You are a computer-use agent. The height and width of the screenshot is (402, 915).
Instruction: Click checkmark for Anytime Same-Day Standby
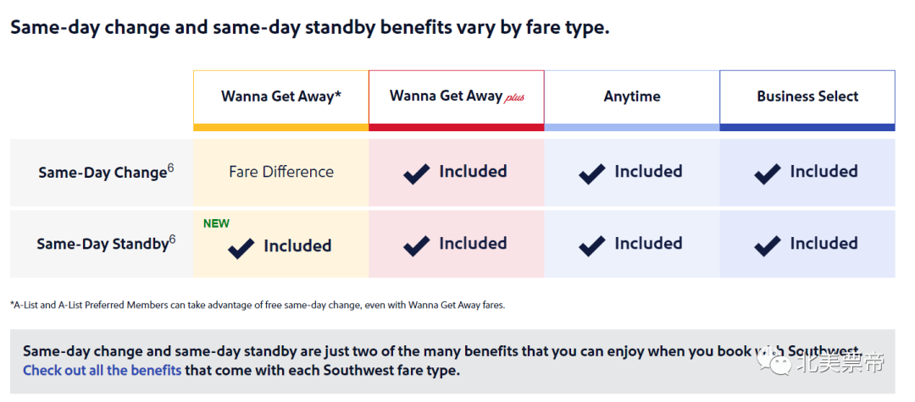point(592,245)
